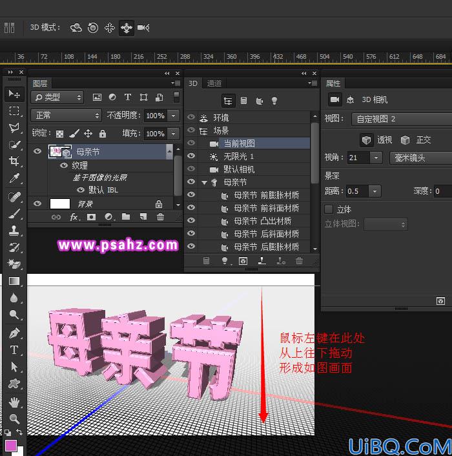Screen dimensions: 452x456
Task: Select the Move tool
Action: click(14, 94)
